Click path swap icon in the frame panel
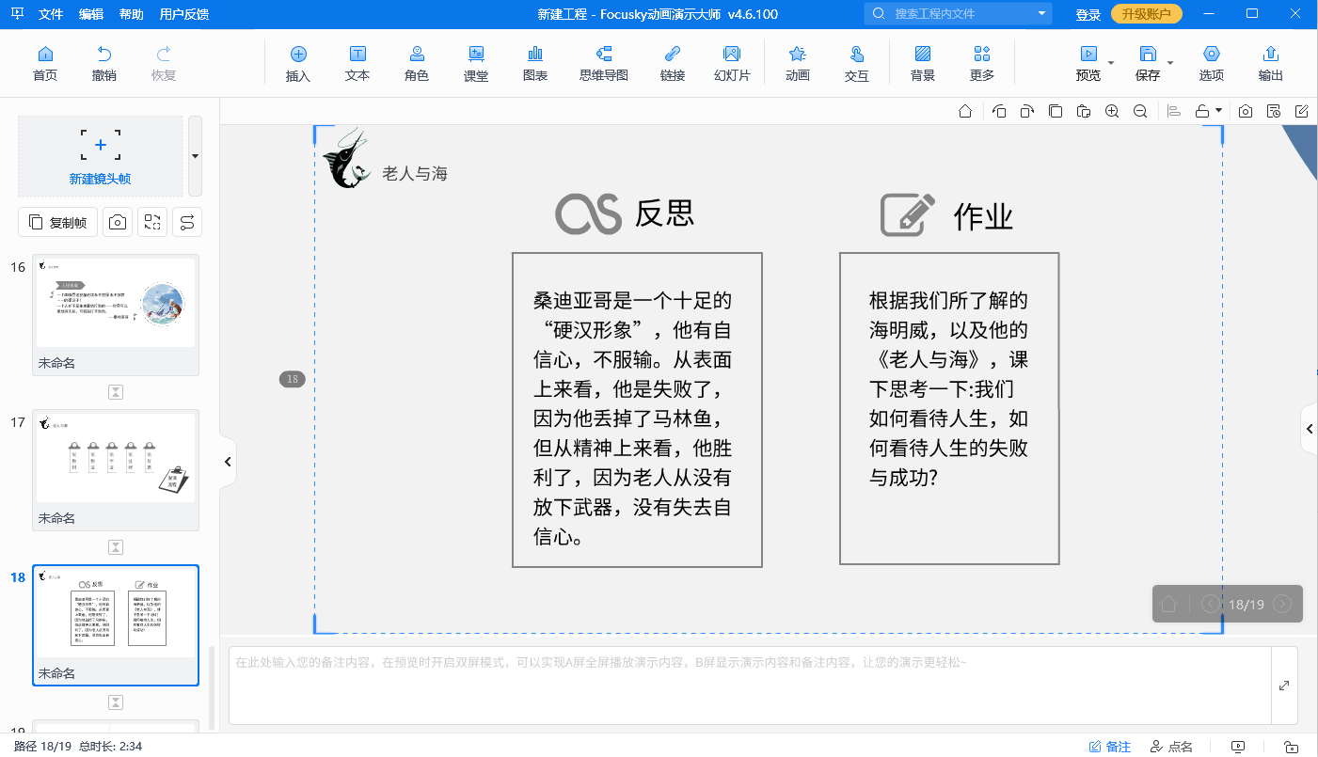1318x757 pixels. pos(187,222)
